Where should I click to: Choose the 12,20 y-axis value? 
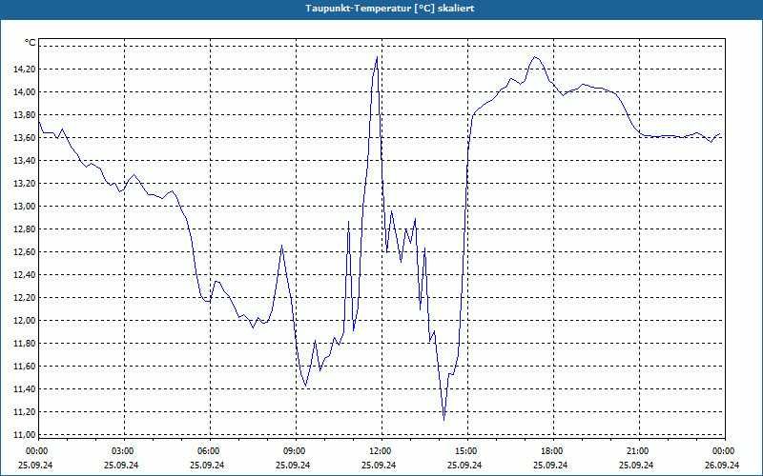click(24, 297)
